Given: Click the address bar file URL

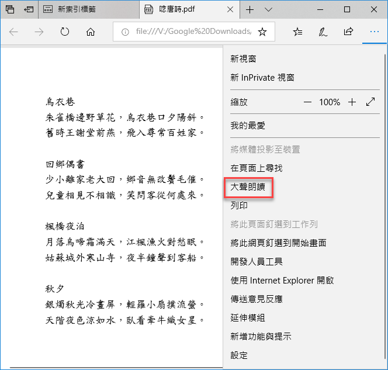Looking at the screenshot, I should coord(193,32).
